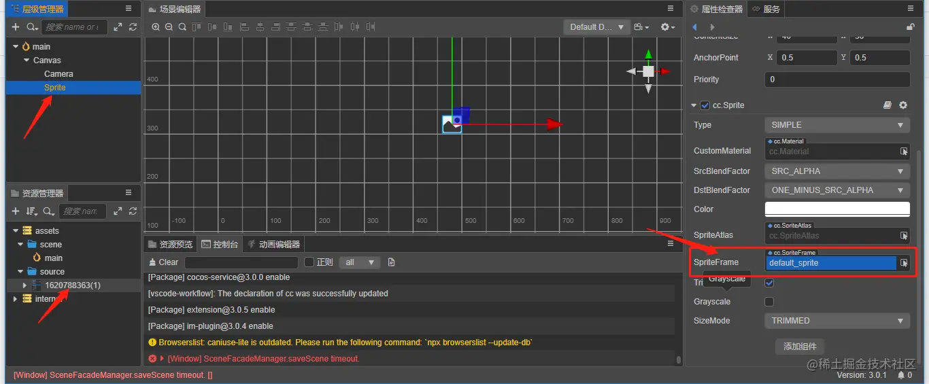
Task: Distribute left edges in scene toolbar
Action: pyautogui.click(x=339, y=27)
